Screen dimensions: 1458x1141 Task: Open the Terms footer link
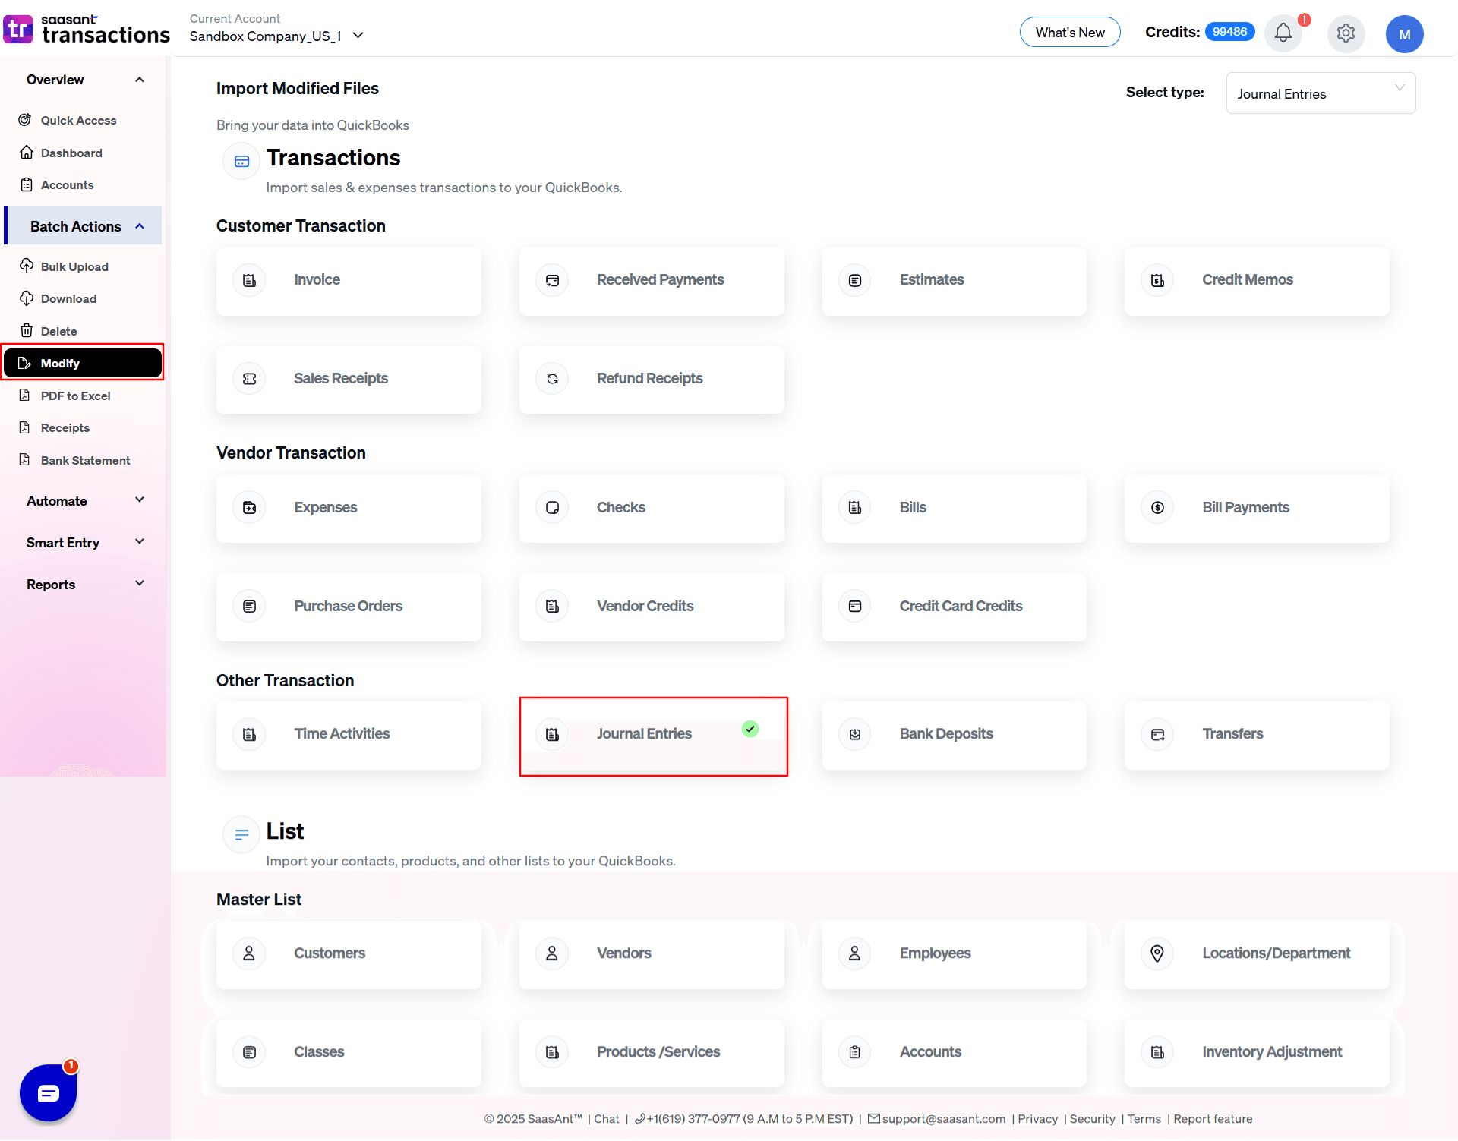(1144, 1119)
